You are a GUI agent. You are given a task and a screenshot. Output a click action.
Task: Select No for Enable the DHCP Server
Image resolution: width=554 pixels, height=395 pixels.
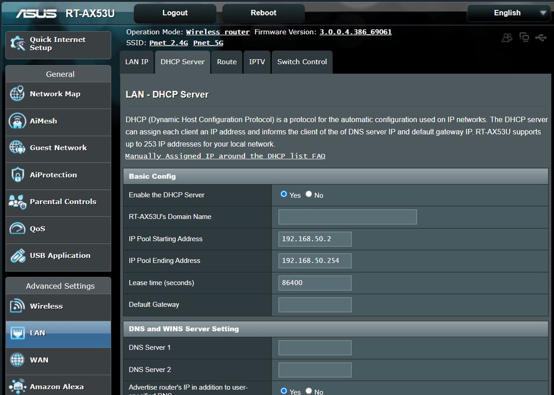pos(309,194)
